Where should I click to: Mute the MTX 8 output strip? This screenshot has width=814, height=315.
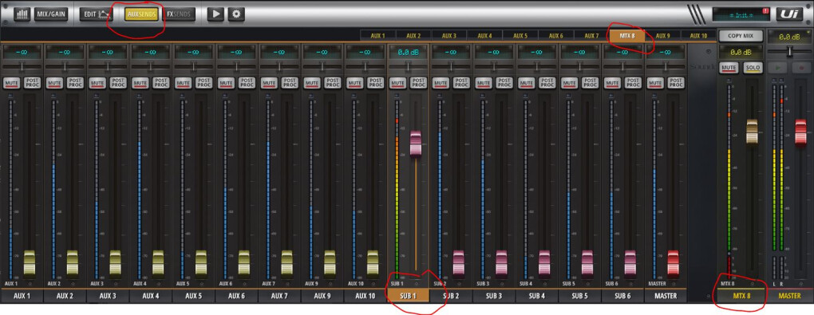pyautogui.click(x=729, y=68)
